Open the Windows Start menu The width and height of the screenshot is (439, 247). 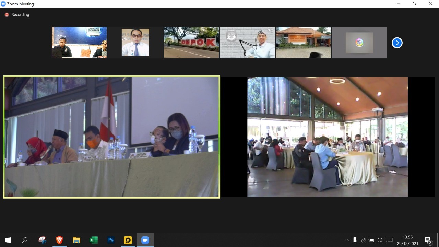(x=8, y=240)
